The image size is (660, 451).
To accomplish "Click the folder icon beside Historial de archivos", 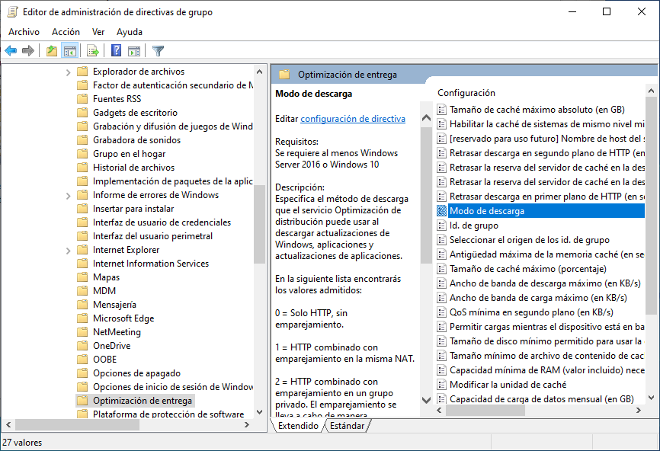I will click(x=82, y=168).
